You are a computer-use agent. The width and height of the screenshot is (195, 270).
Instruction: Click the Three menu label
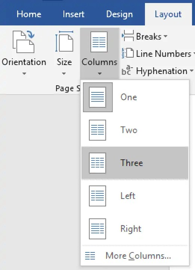(132, 163)
